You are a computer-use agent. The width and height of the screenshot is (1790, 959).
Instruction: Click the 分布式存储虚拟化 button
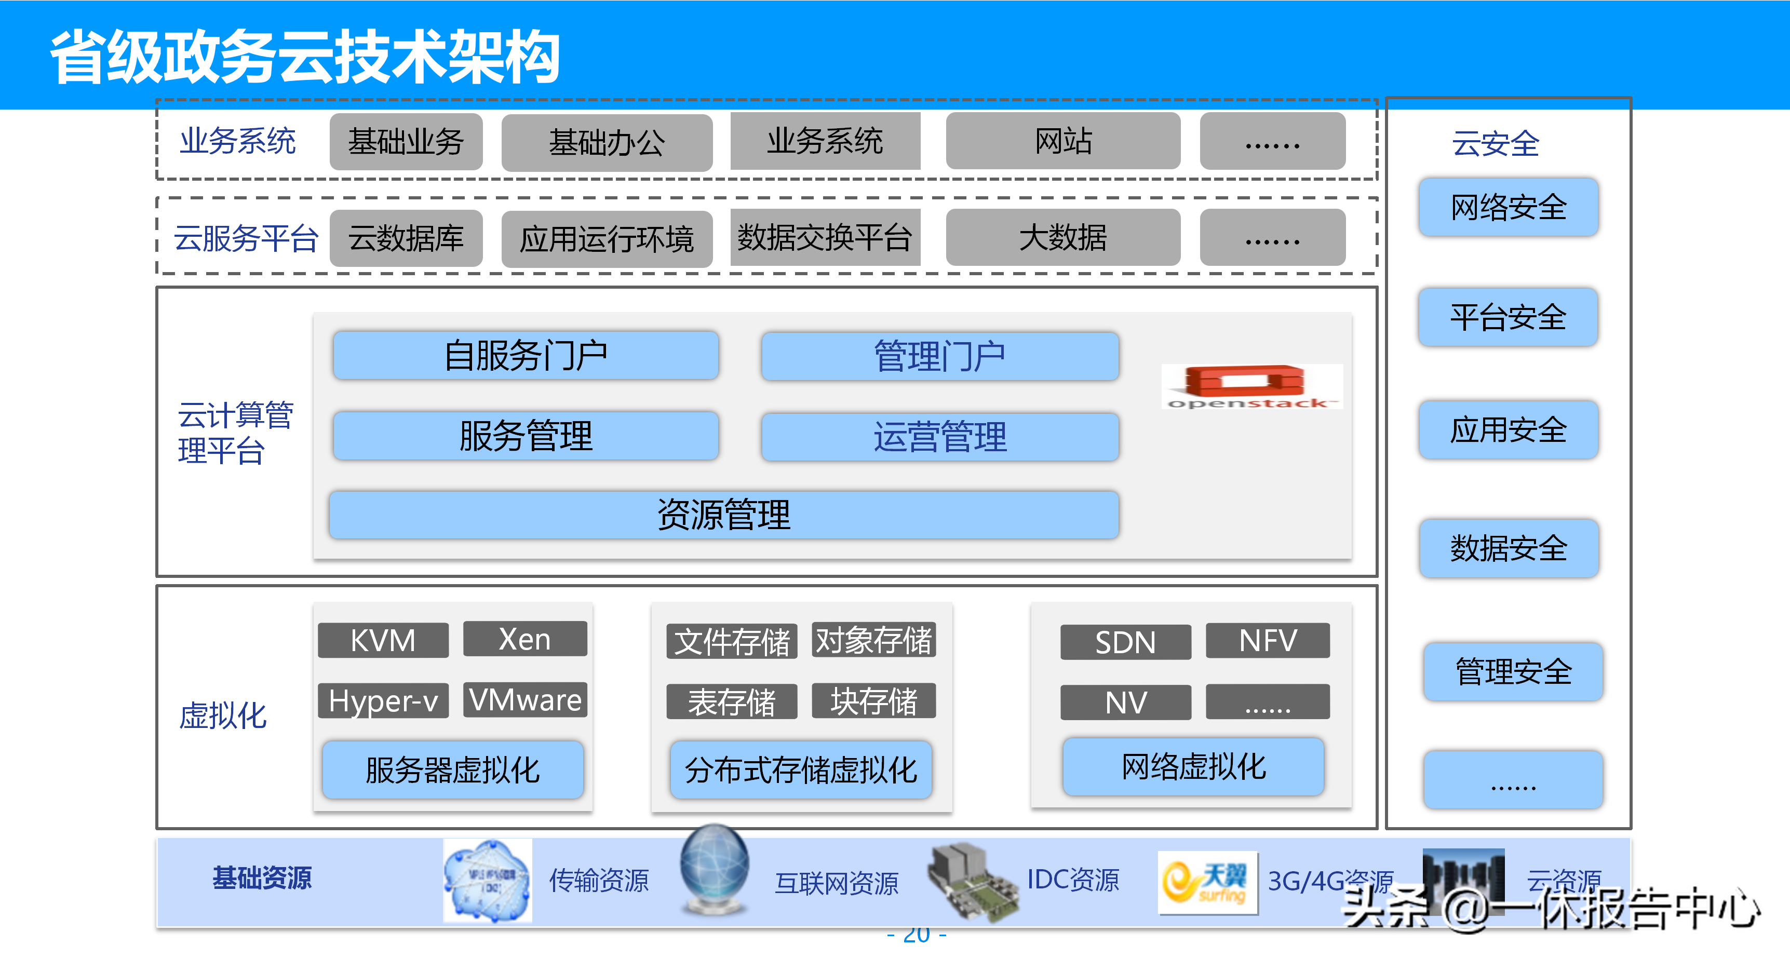[801, 770]
